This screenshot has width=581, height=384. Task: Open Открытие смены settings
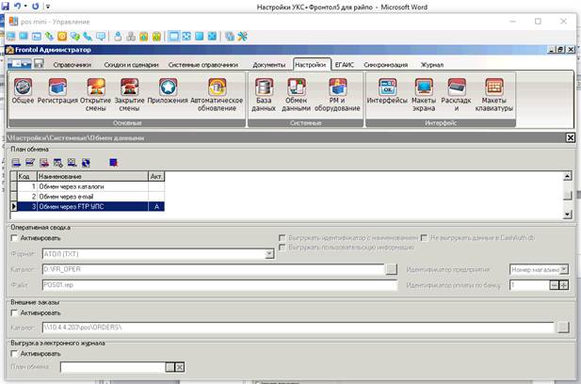pyautogui.click(x=96, y=95)
